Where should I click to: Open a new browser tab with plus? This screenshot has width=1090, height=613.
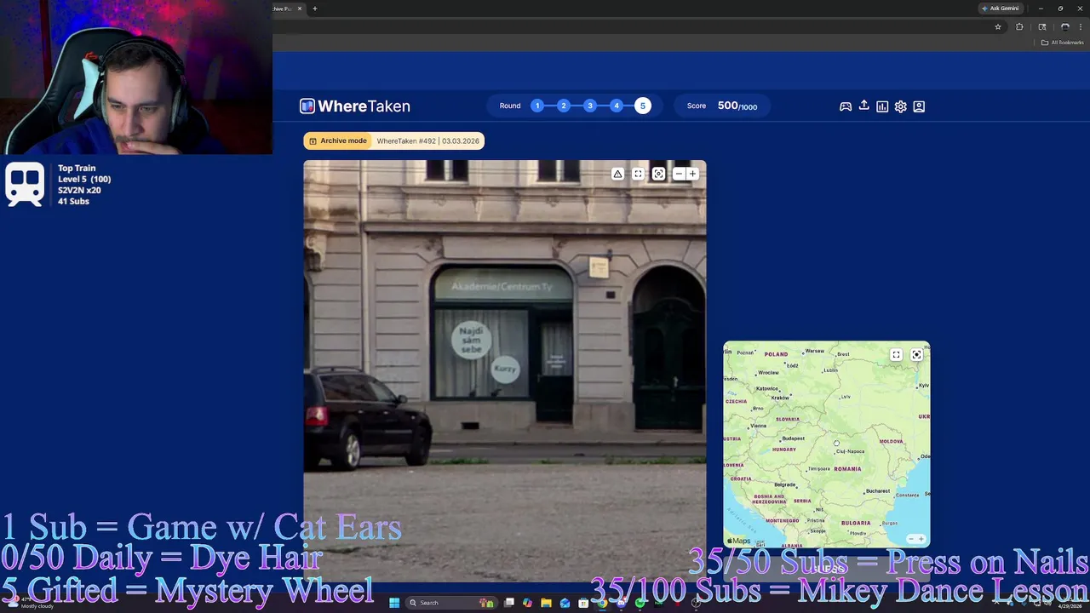tap(314, 9)
